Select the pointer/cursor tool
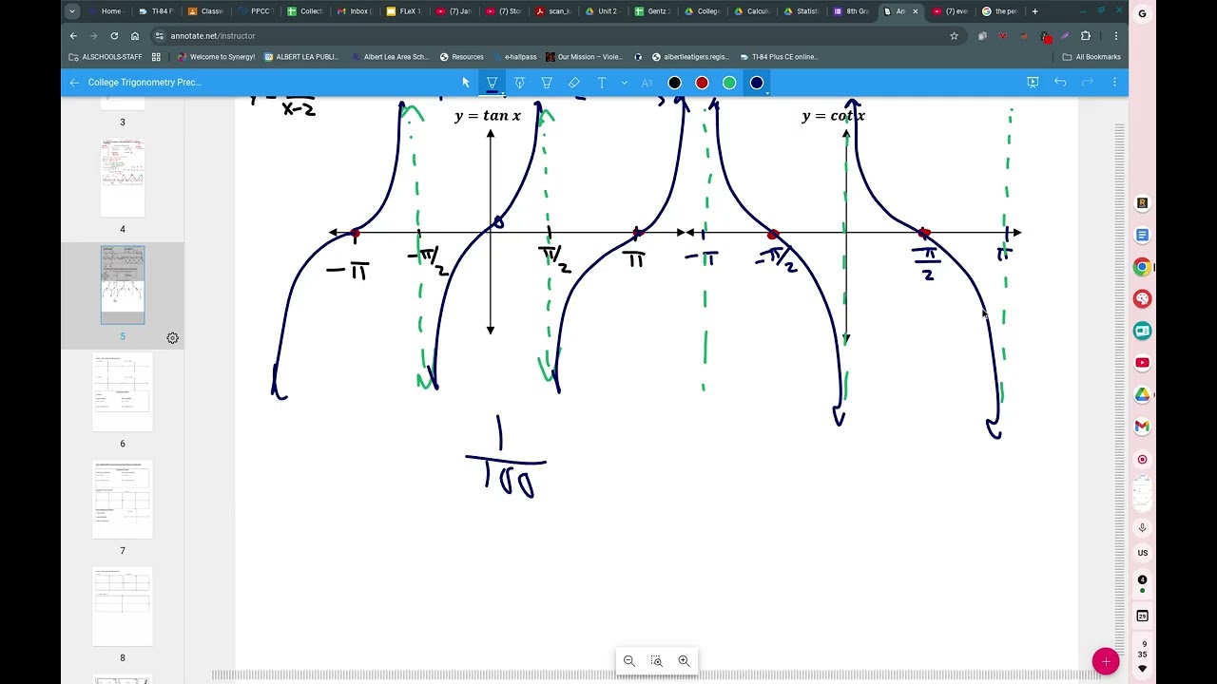This screenshot has height=684, width=1217. pyautogui.click(x=466, y=83)
